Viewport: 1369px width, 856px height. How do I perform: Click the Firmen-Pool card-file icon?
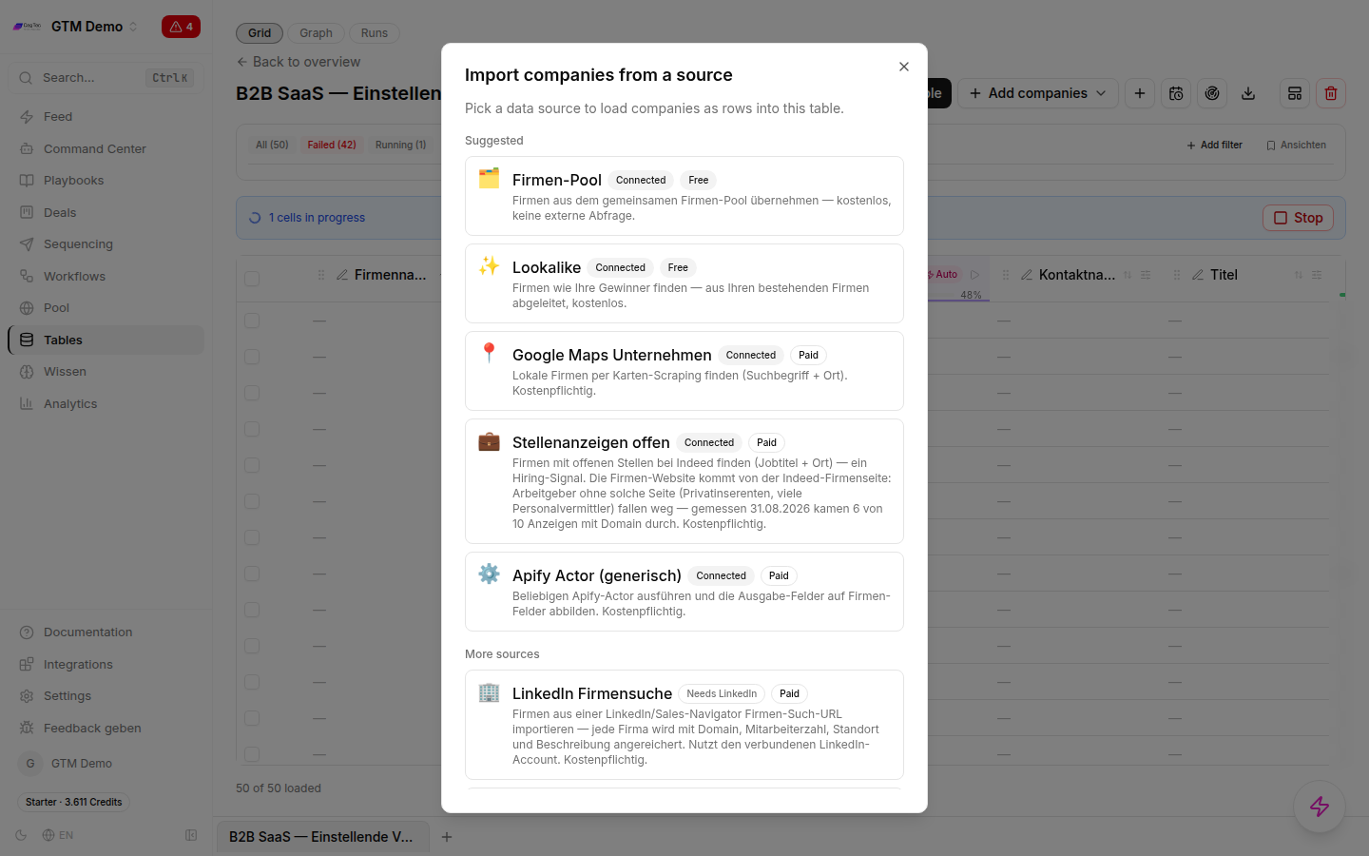[489, 178]
